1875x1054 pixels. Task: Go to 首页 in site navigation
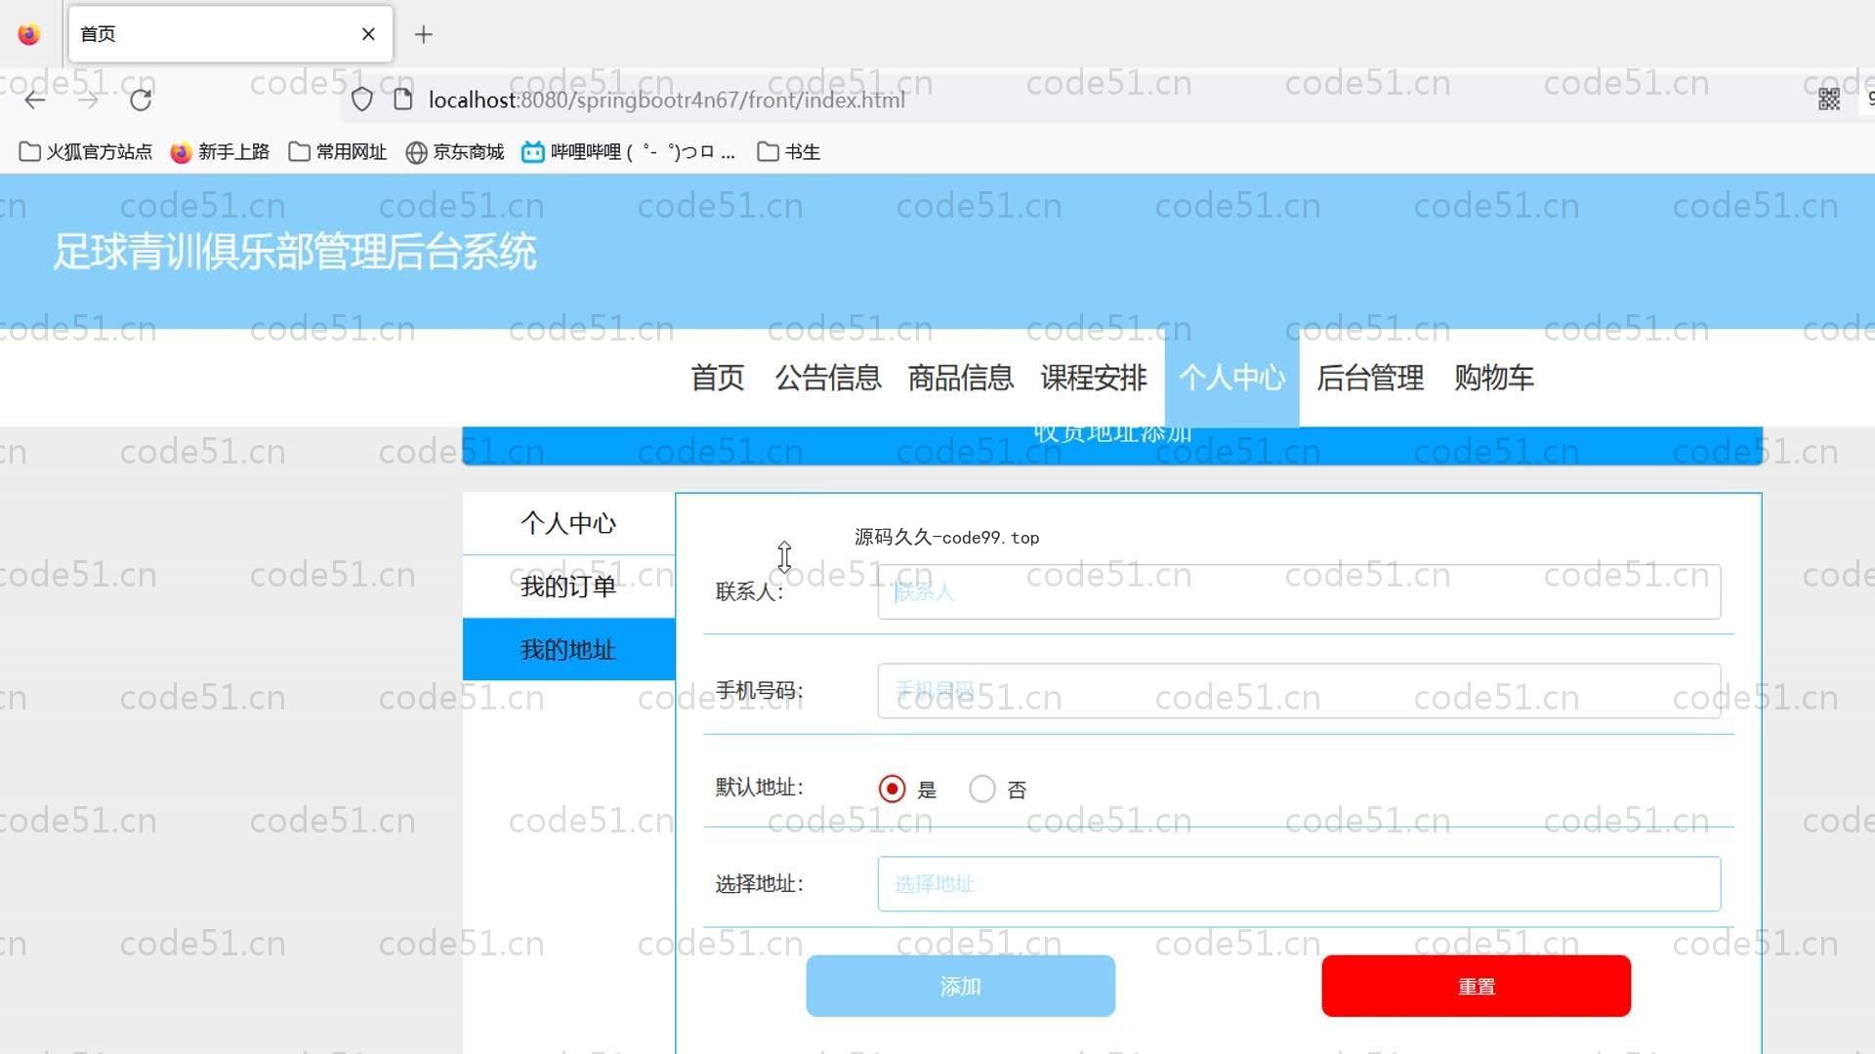tap(718, 378)
